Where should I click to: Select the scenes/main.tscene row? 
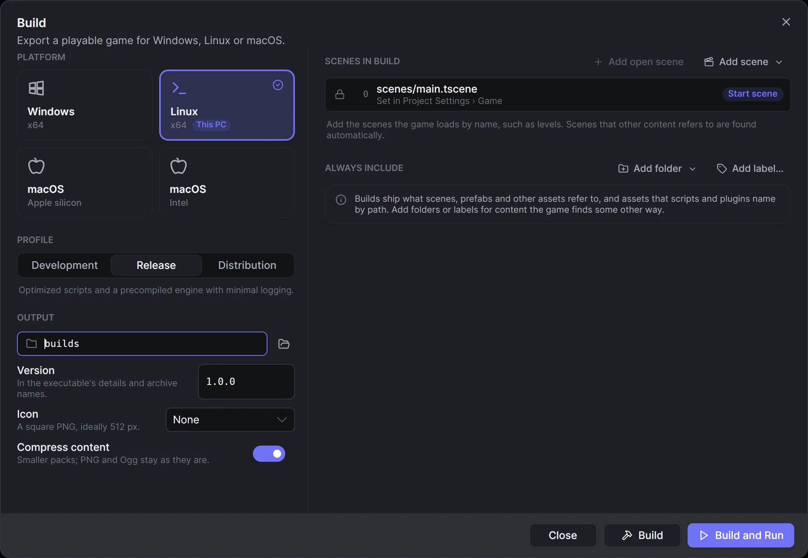pos(558,95)
